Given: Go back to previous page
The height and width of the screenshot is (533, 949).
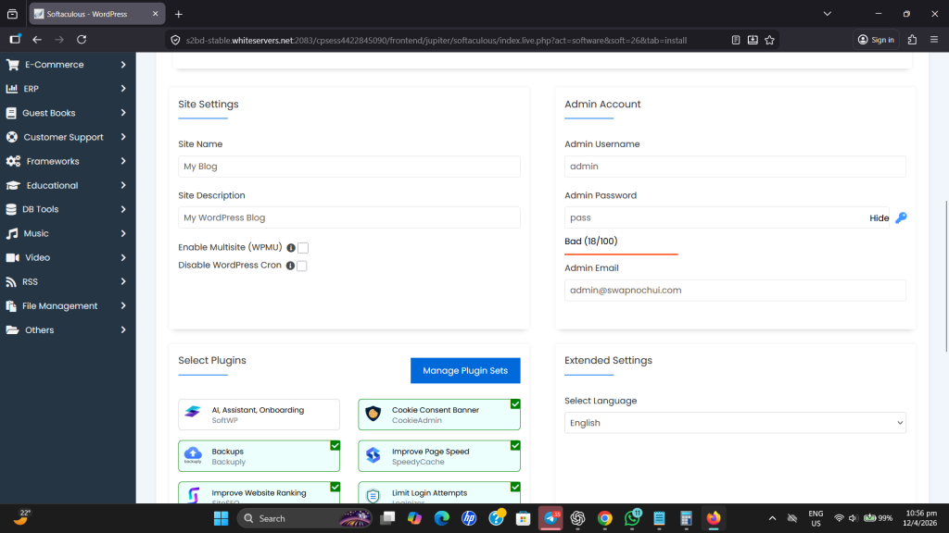Looking at the screenshot, I should pos(37,40).
